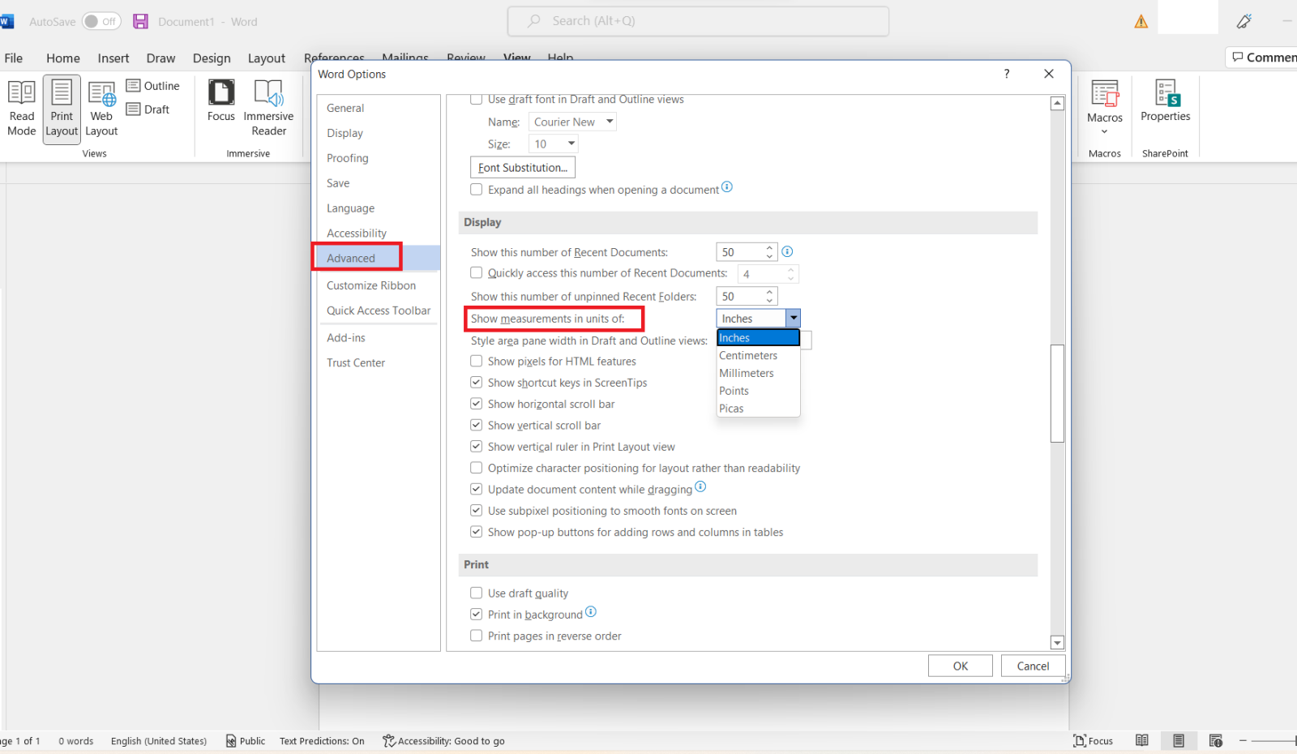Uncheck Show vertical ruler in Print Layout view
Screen dimensions: 1297x754
coord(477,447)
